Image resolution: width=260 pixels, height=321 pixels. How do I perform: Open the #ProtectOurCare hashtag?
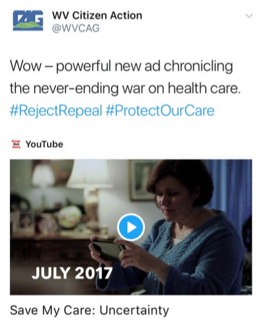click(x=160, y=111)
